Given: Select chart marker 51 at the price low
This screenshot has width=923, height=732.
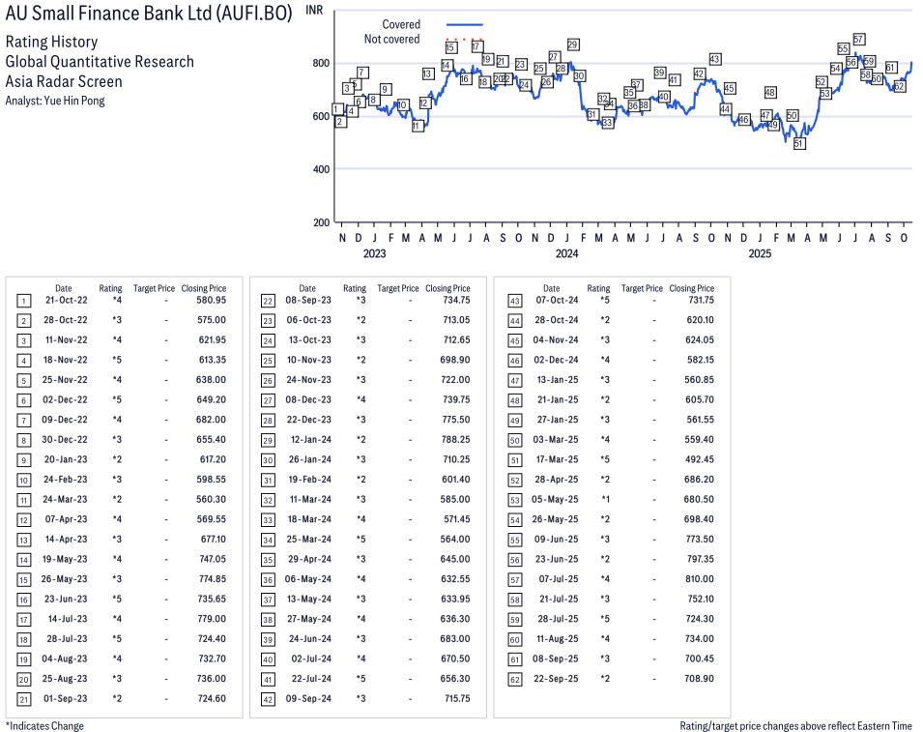Looking at the screenshot, I should pyautogui.click(x=799, y=143).
